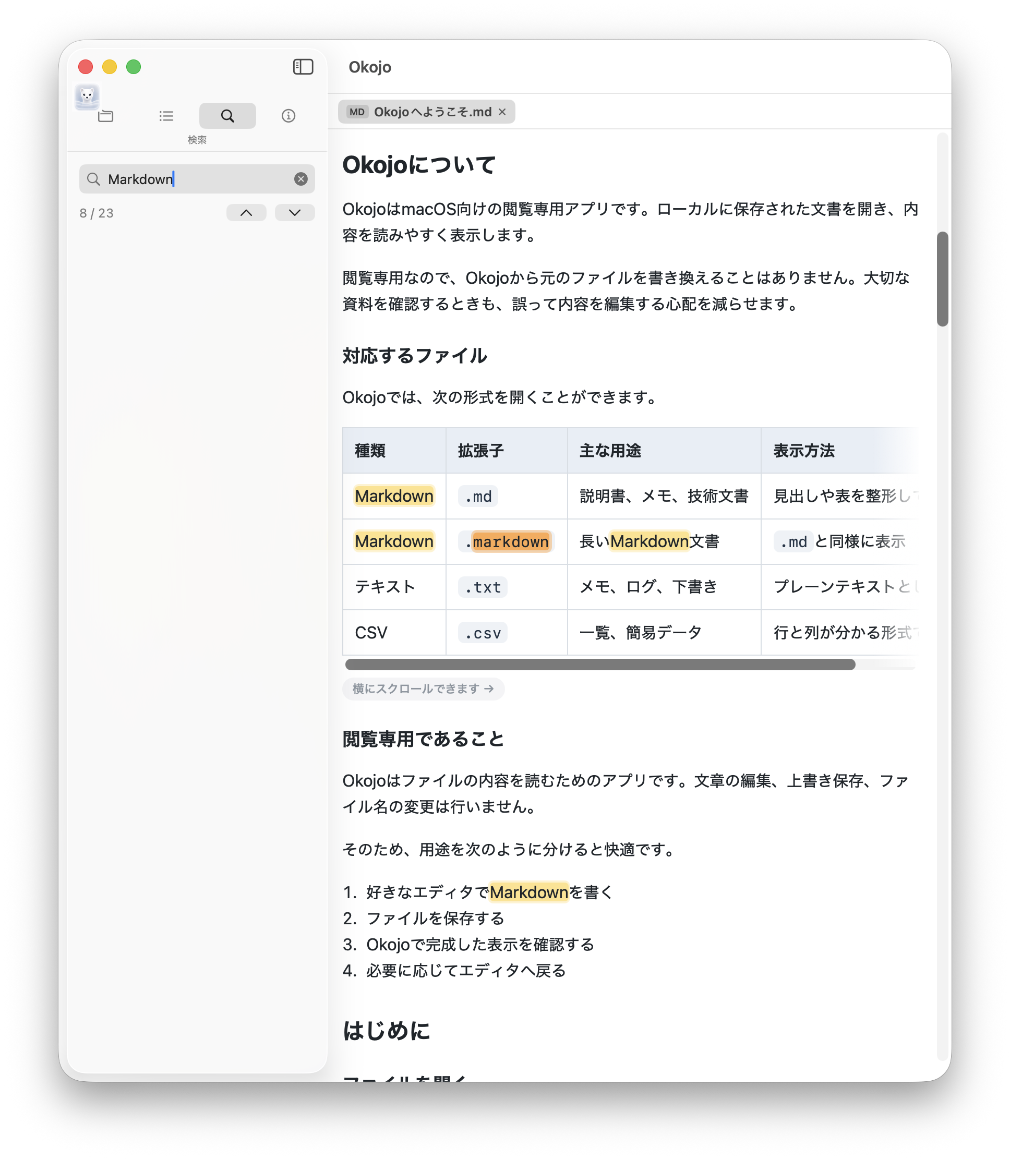Go to next search match

pos(295,212)
